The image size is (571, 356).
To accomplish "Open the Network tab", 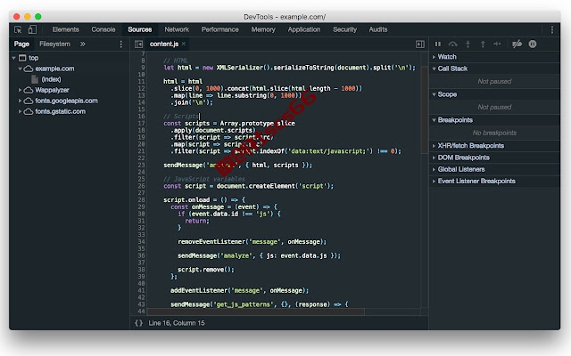I will point(177,29).
